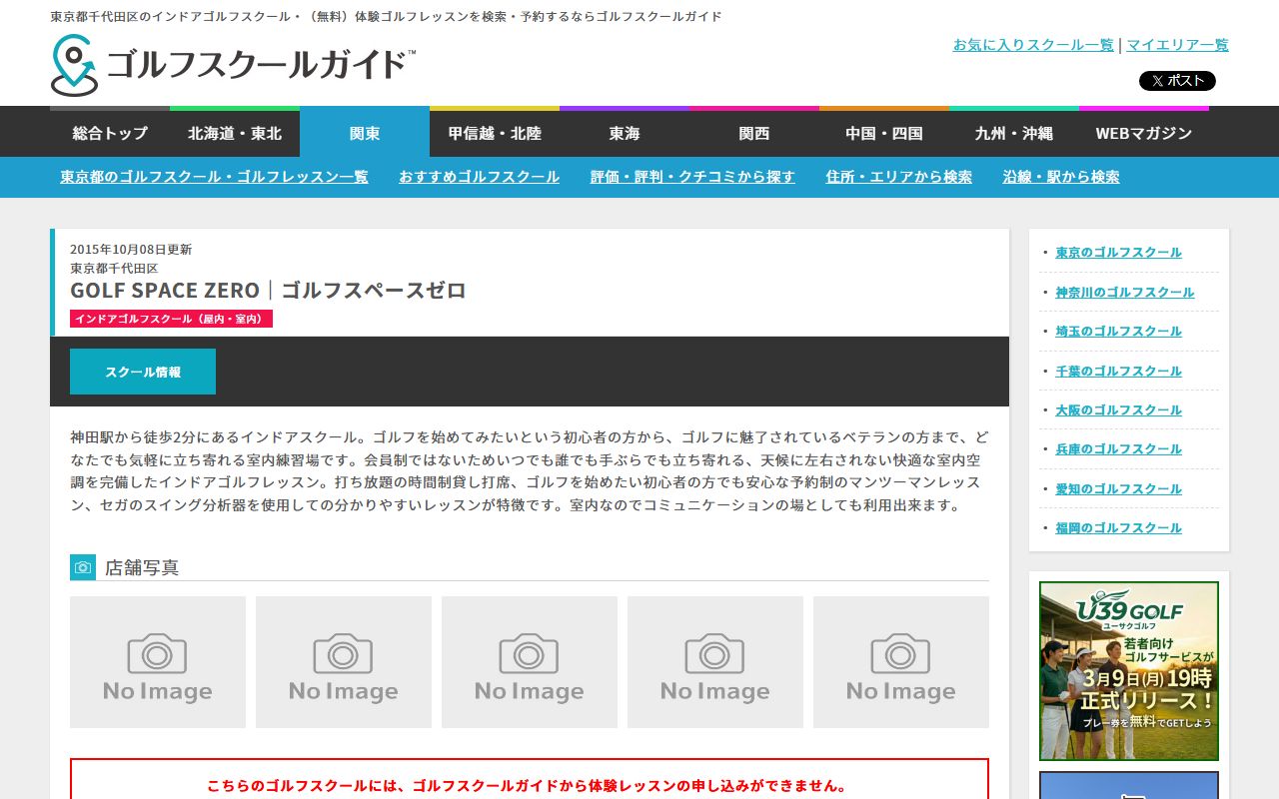Open 住所・エリアから検索 link
Viewport: 1279px width, 799px height.
point(899,177)
